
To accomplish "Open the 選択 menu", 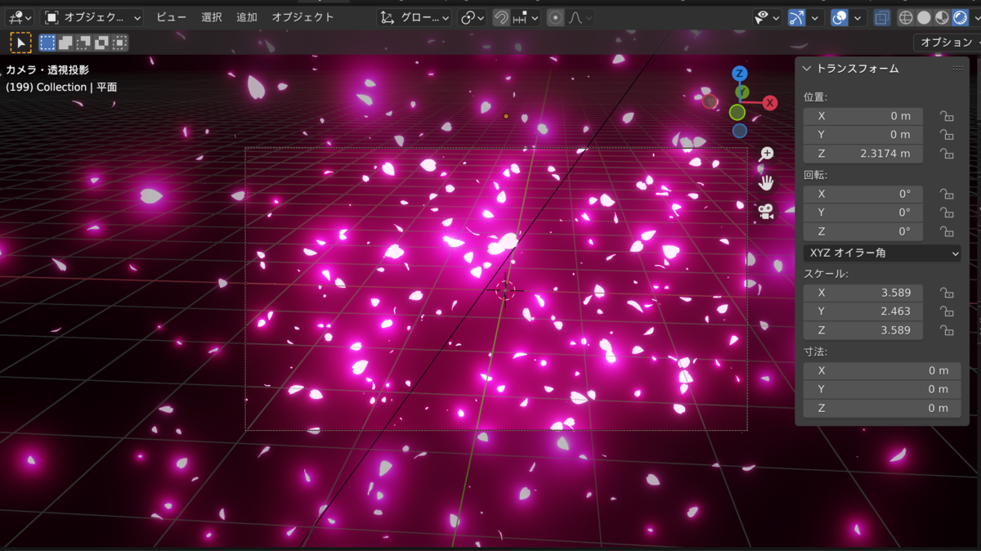I will pos(211,17).
